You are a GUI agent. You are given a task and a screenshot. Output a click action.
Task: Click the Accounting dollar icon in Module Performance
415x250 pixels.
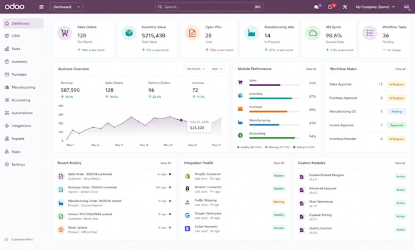coord(240,135)
